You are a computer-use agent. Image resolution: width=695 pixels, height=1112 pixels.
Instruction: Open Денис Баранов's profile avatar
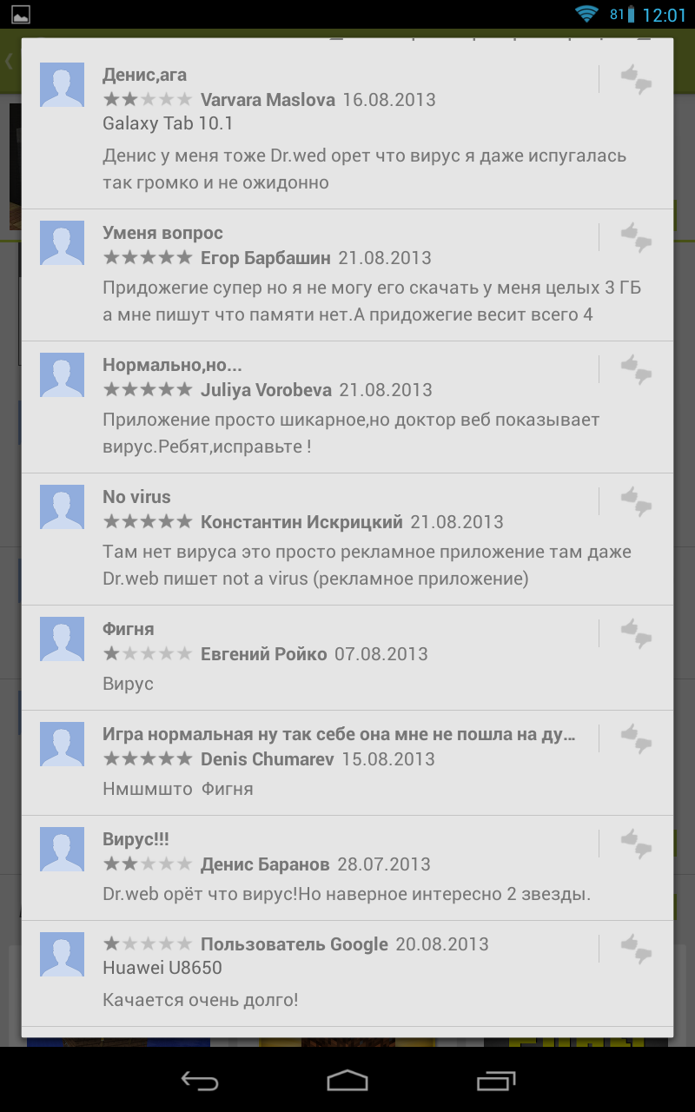coord(63,849)
